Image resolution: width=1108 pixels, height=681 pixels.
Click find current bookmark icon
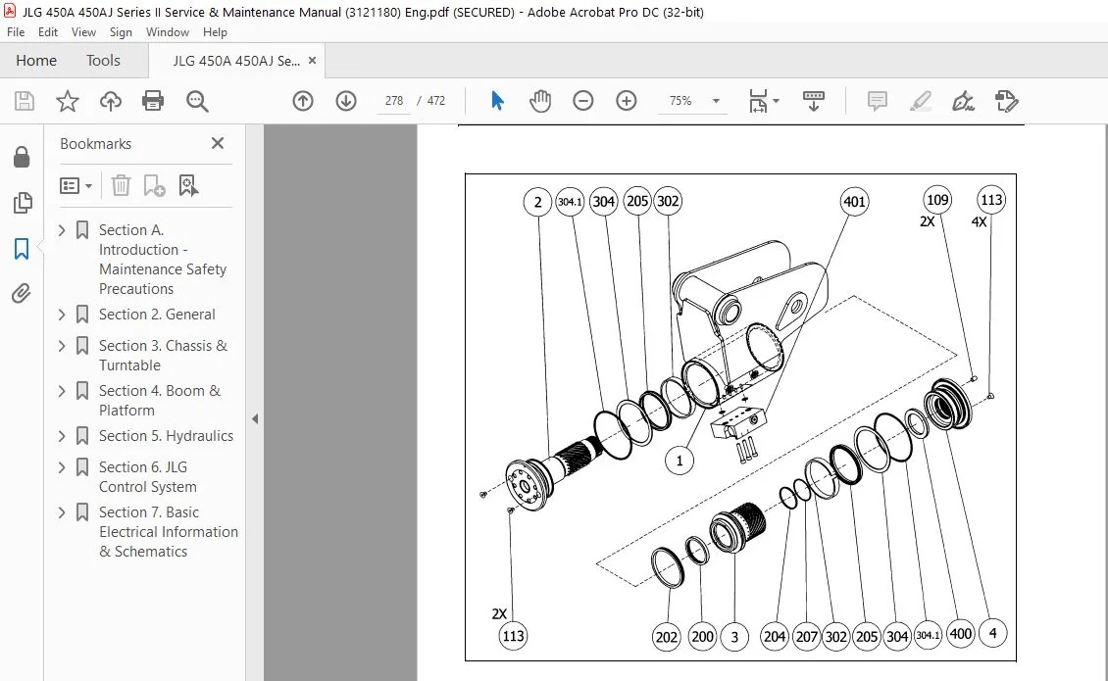188,185
